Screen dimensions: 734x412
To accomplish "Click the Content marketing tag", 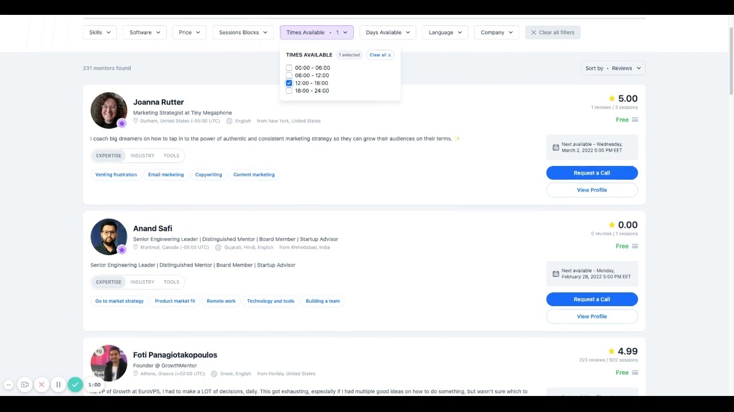I will pos(254,175).
